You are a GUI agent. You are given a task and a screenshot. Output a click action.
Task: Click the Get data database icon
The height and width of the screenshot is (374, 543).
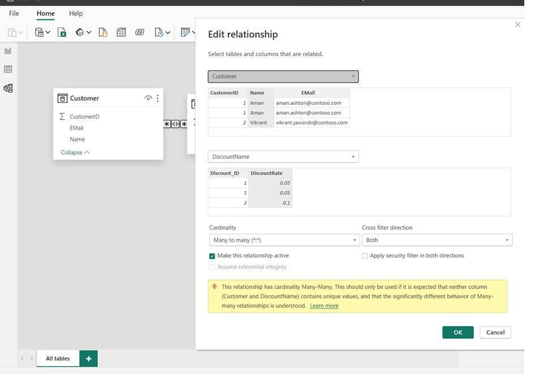tap(39, 32)
